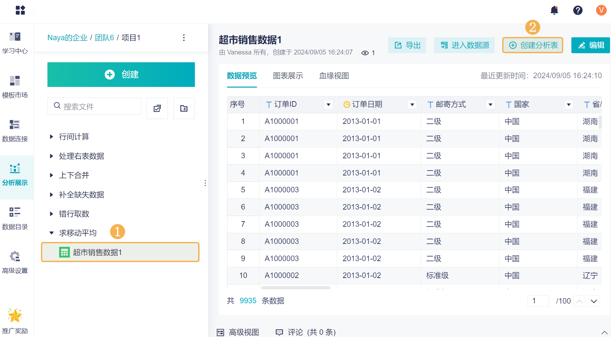Open 评论 (共 0 条) section
The image size is (611, 337).
(306, 332)
